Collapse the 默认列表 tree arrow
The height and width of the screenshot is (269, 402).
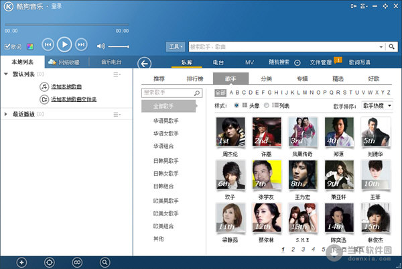tap(6, 74)
